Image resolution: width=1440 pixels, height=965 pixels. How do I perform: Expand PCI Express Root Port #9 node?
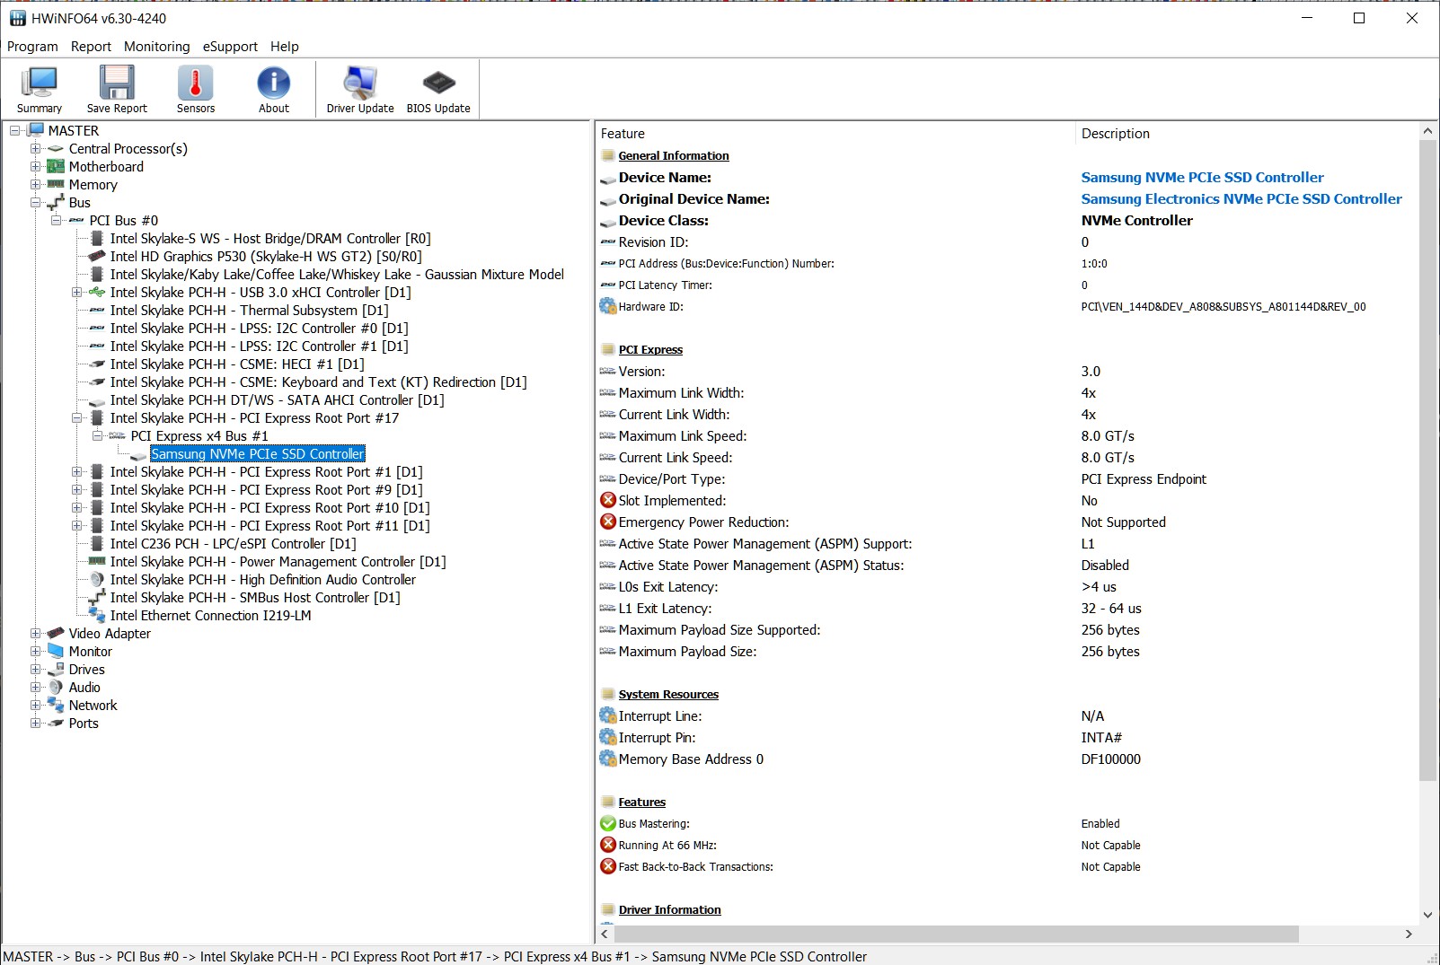(x=76, y=490)
